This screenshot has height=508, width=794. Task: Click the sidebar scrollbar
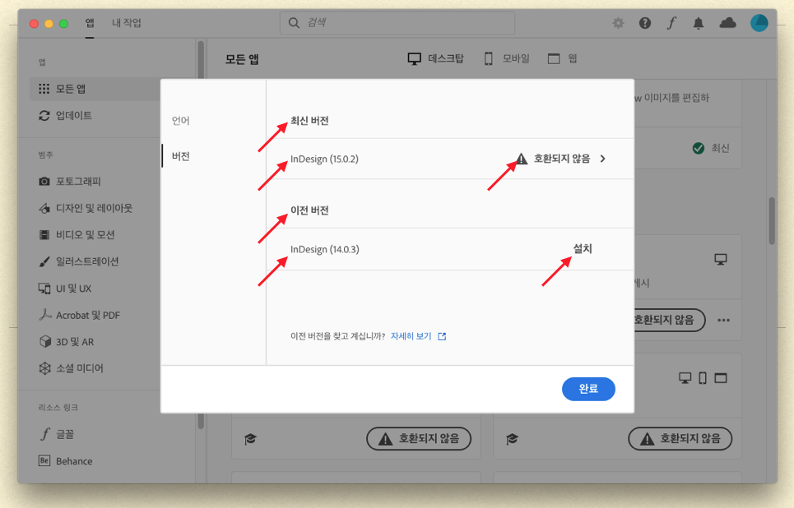click(201, 235)
